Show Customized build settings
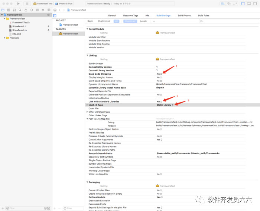 click(x=104, y=21)
